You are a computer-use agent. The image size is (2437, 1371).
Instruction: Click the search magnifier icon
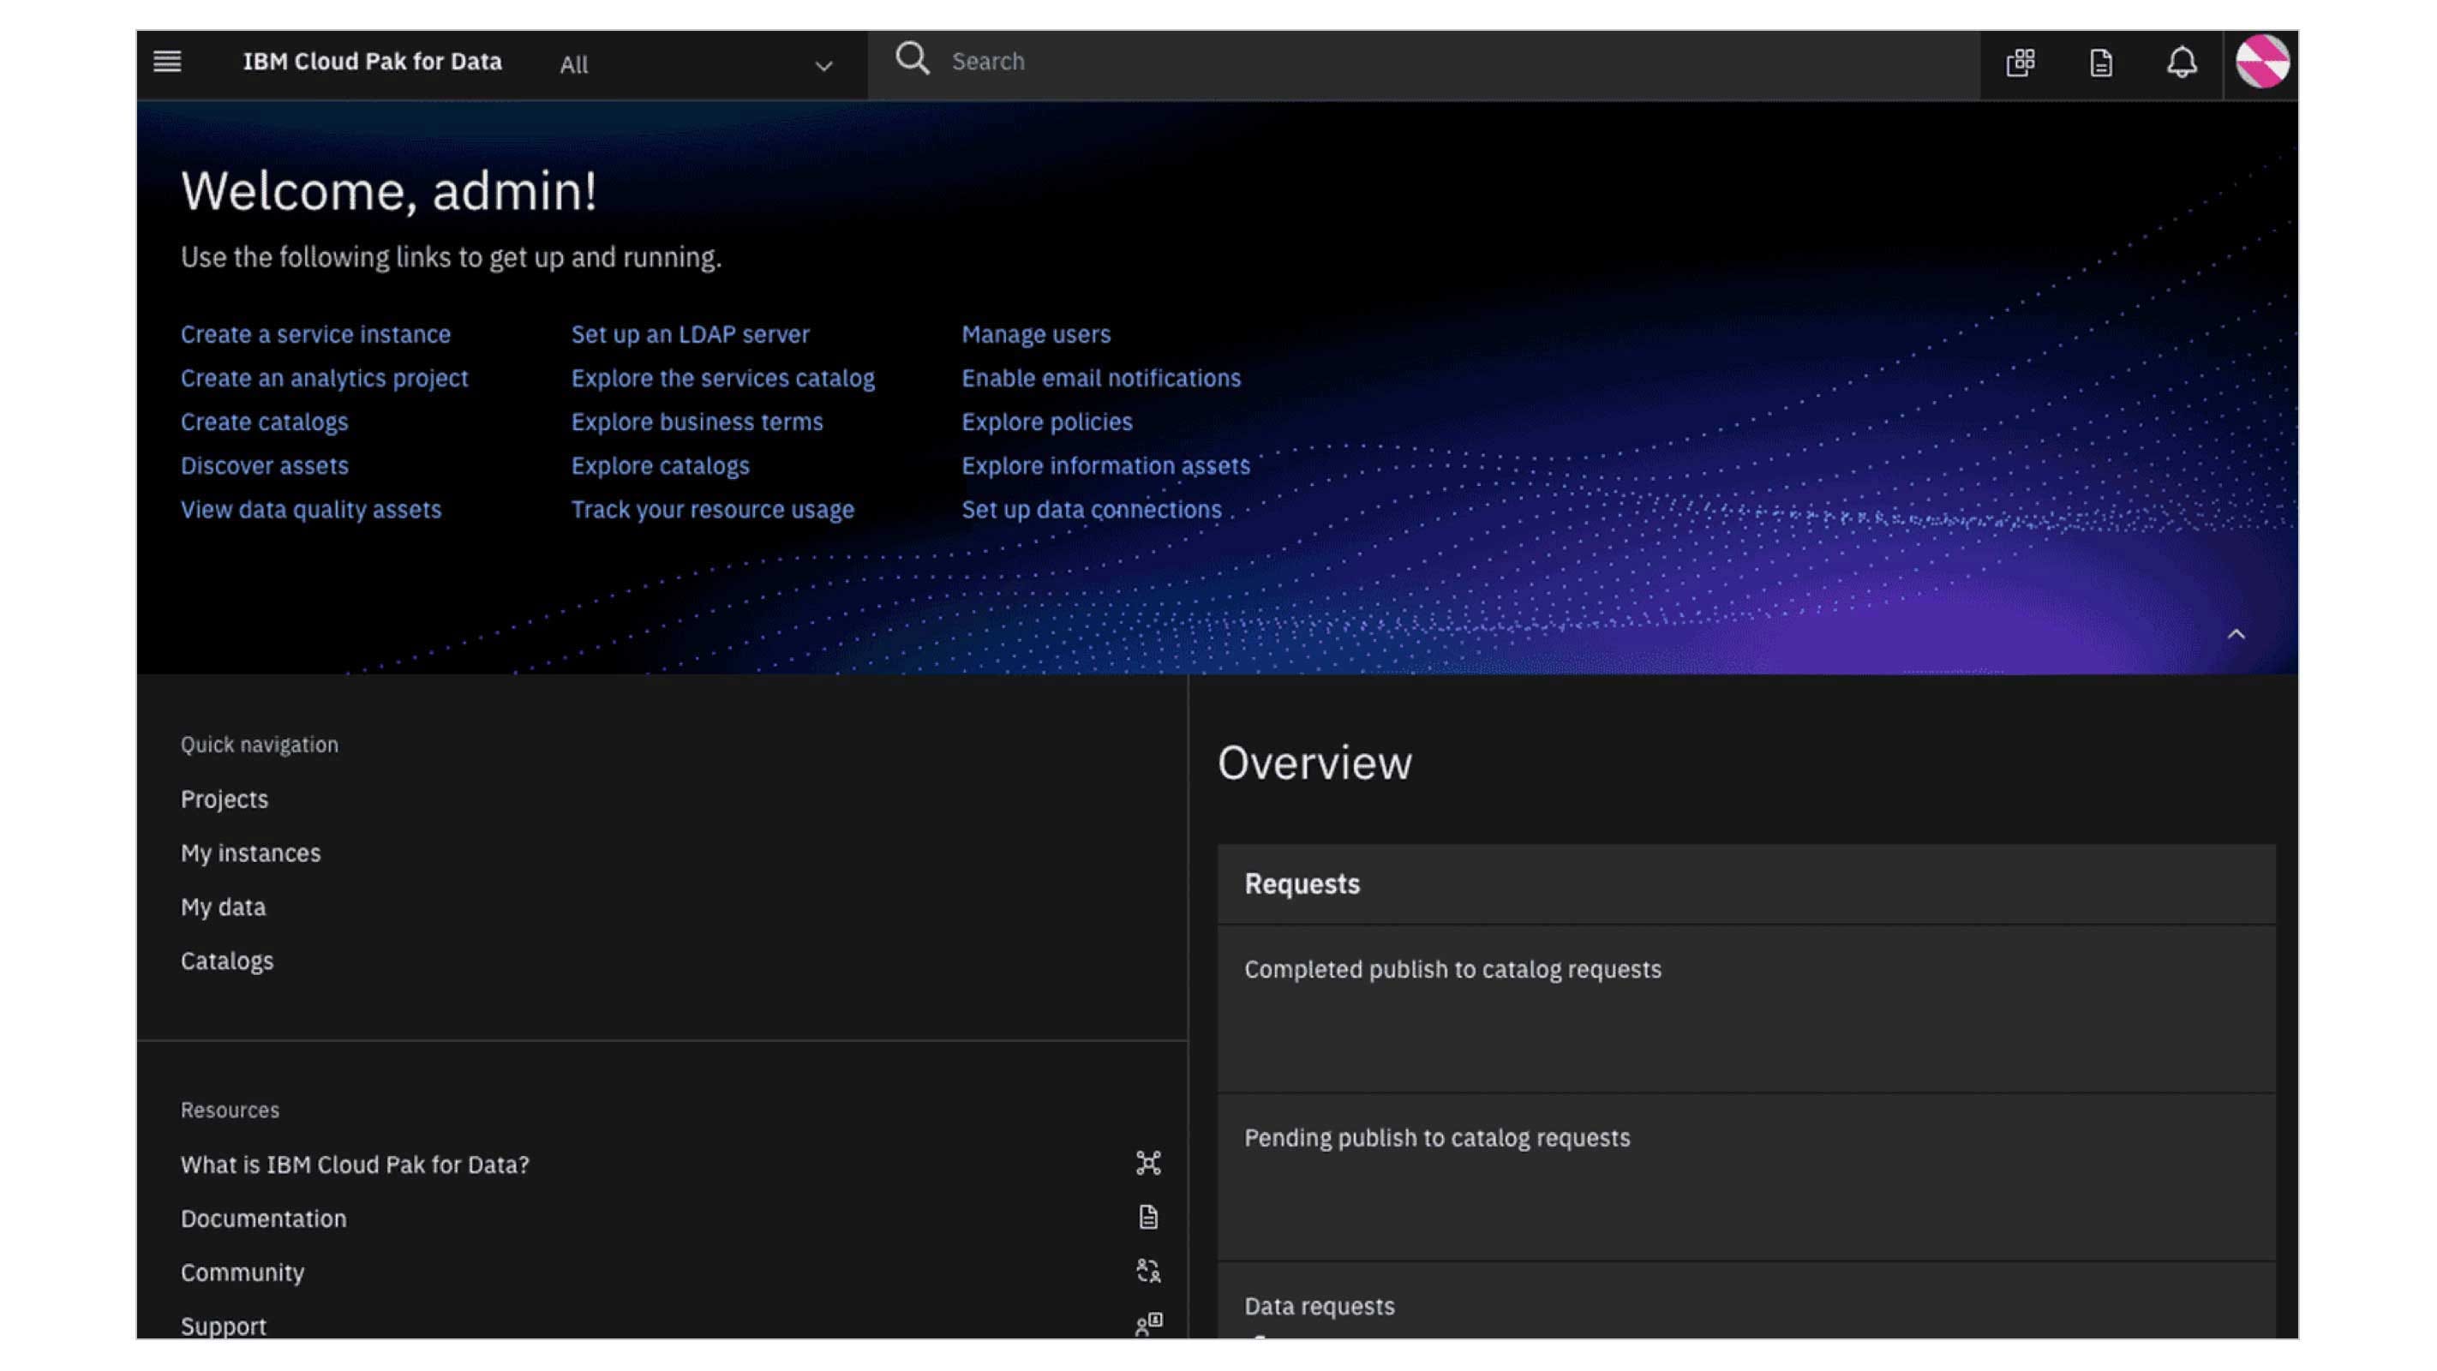point(912,60)
